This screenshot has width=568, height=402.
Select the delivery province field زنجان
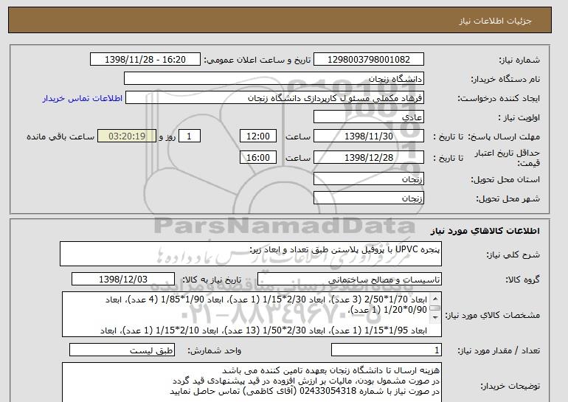368,179
